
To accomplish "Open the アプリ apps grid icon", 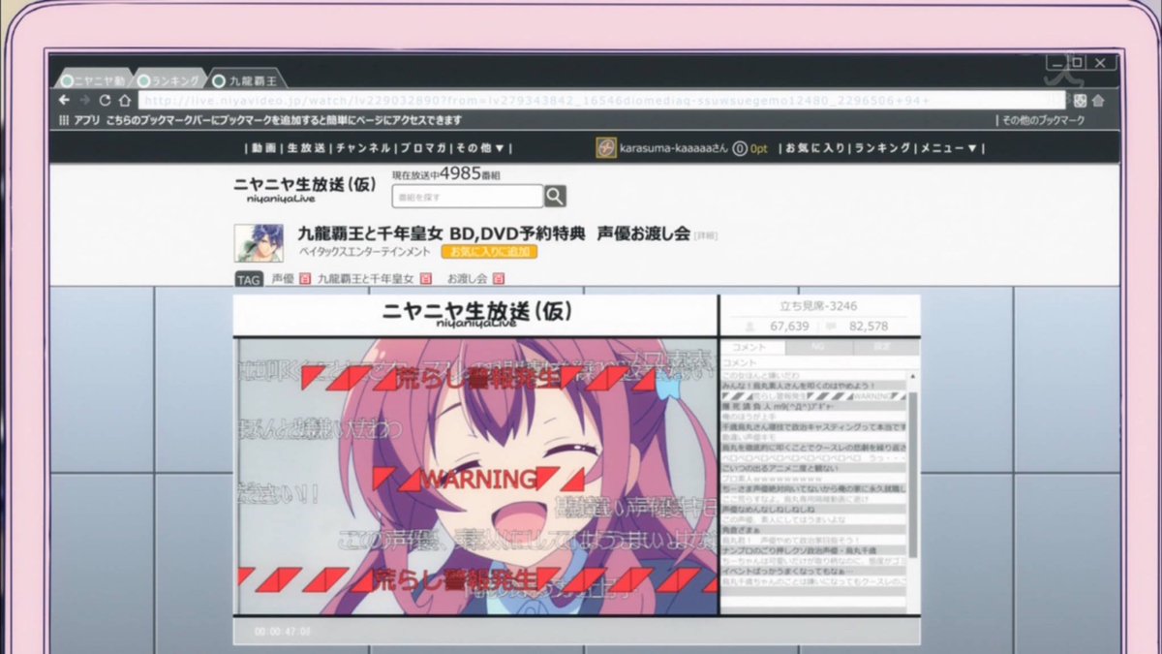I will (x=64, y=121).
